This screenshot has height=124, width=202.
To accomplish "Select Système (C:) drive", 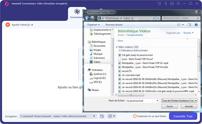I will point(98,74).
